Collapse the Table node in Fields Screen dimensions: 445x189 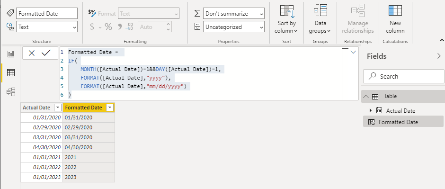[366, 97]
